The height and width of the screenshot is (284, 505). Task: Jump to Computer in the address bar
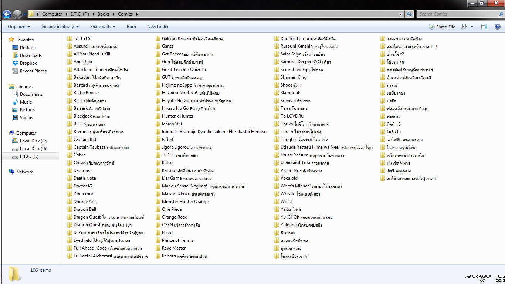(x=52, y=14)
